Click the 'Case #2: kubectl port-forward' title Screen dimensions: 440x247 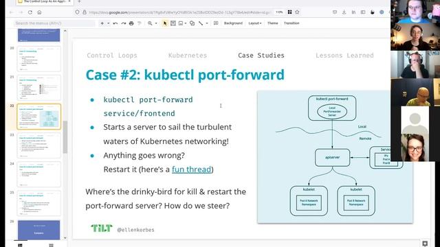point(185,75)
